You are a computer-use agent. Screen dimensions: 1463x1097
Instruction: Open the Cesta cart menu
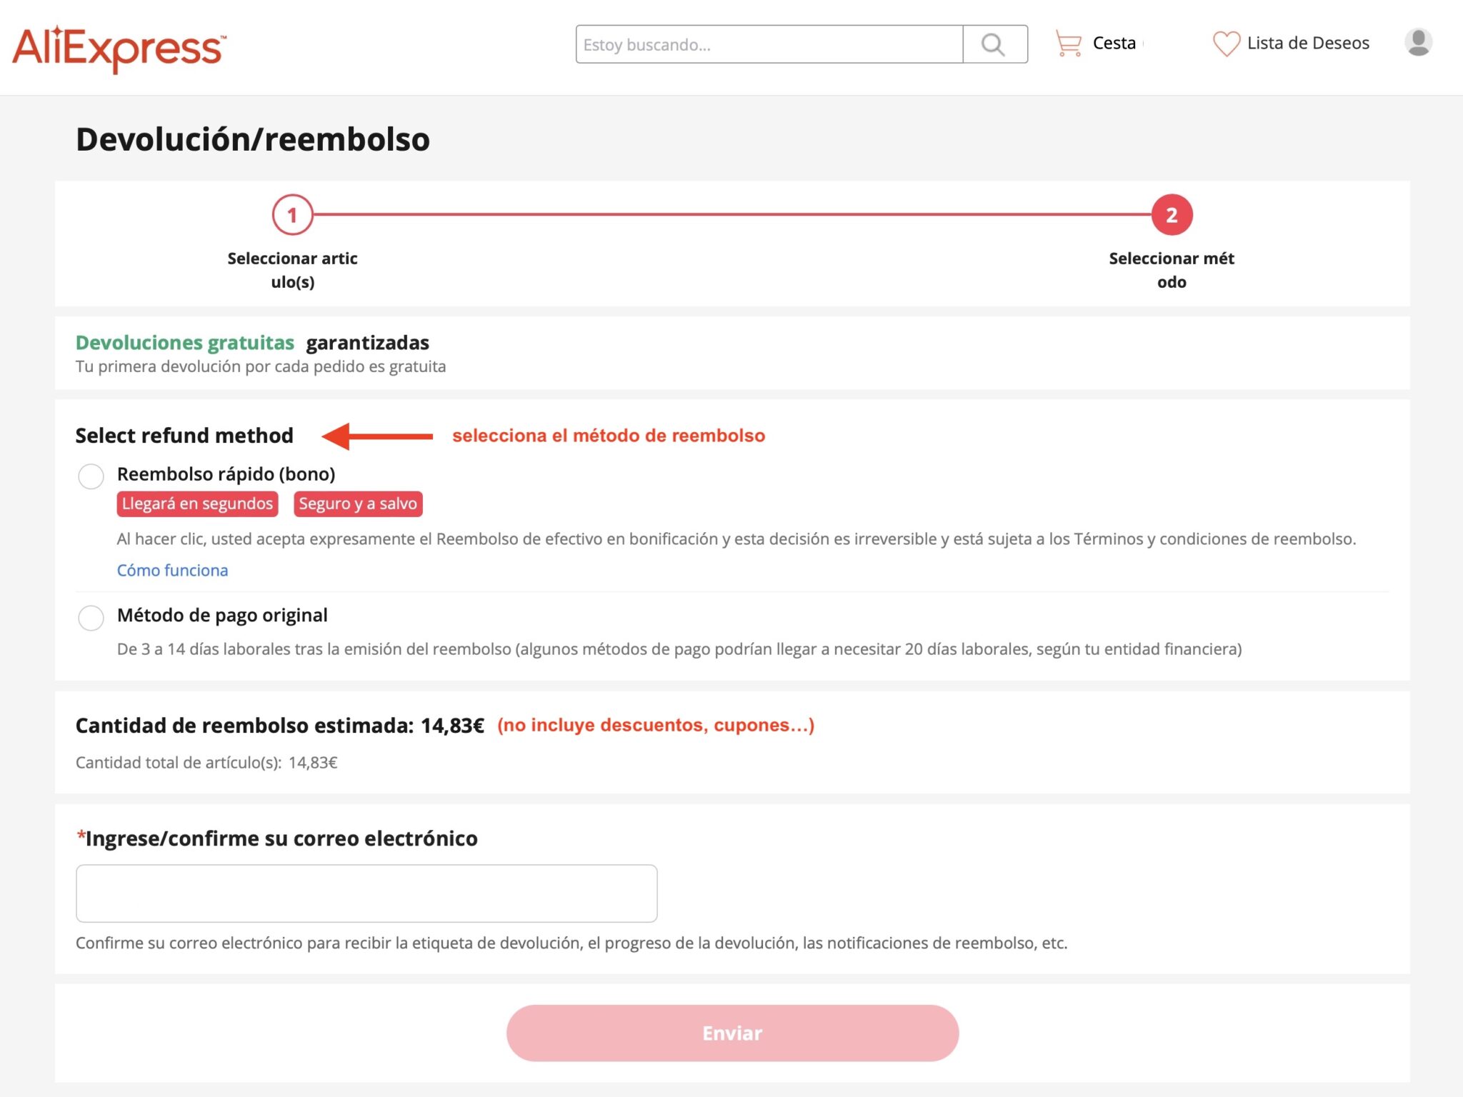[1113, 43]
